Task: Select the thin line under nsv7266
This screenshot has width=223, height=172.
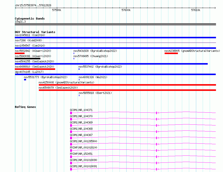Action: pos(115,43)
